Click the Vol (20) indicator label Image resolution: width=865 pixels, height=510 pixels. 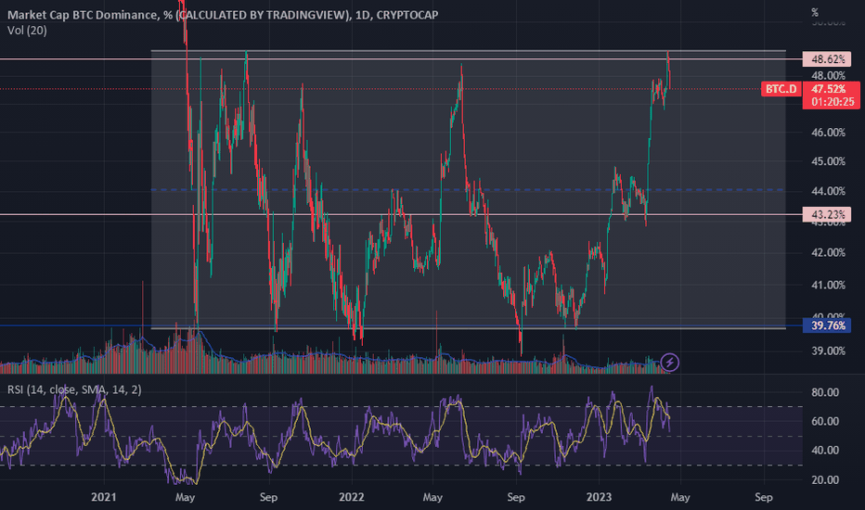[x=27, y=31]
